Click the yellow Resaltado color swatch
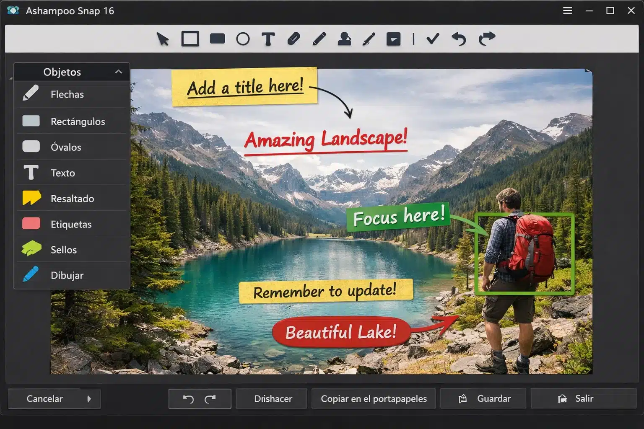Image resolution: width=644 pixels, height=429 pixels. [31, 198]
